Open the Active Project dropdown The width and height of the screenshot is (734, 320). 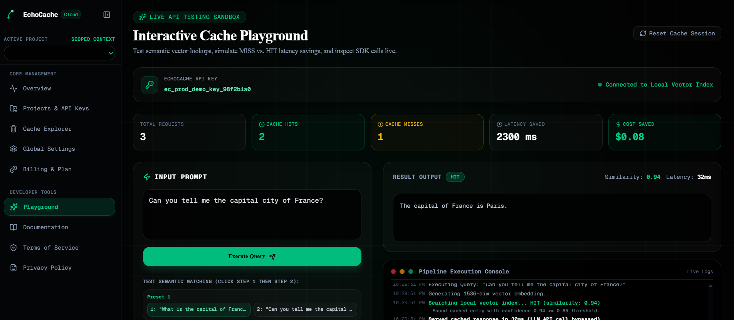coord(59,53)
